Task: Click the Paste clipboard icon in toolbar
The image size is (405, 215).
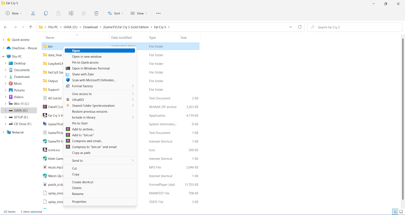Action: tap(58, 13)
